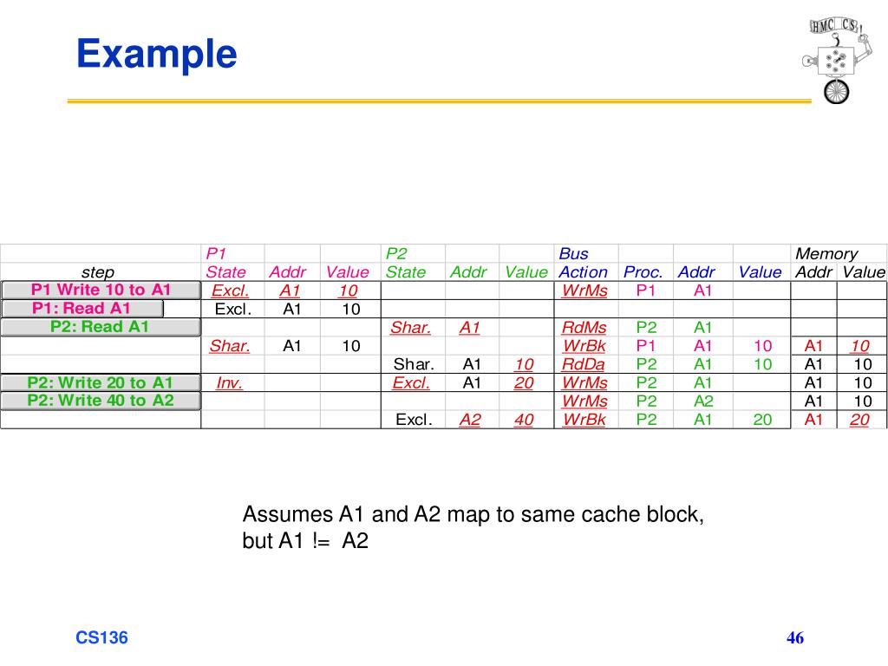Select the 'Action' column header
The height and width of the screenshot is (666, 888).
click(x=583, y=271)
